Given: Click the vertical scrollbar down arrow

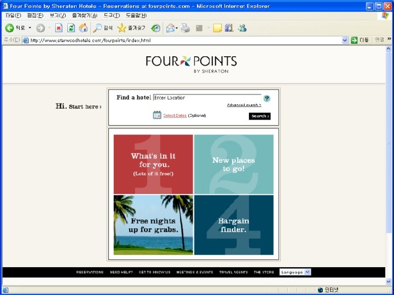Looking at the screenshot, I should coord(389,281).
